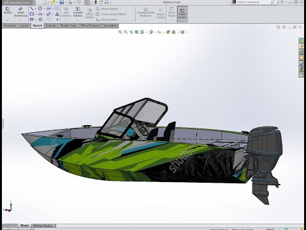Click the View Settings icon
This screenshot has height=230, width=306.
[x=182, y=32]
